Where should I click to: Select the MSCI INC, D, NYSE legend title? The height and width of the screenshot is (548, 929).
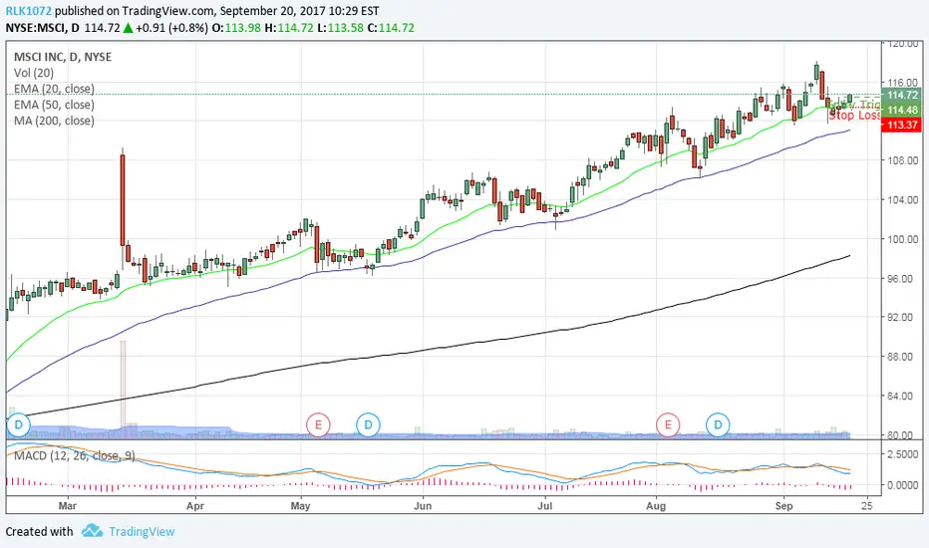[x=63, y=57]
